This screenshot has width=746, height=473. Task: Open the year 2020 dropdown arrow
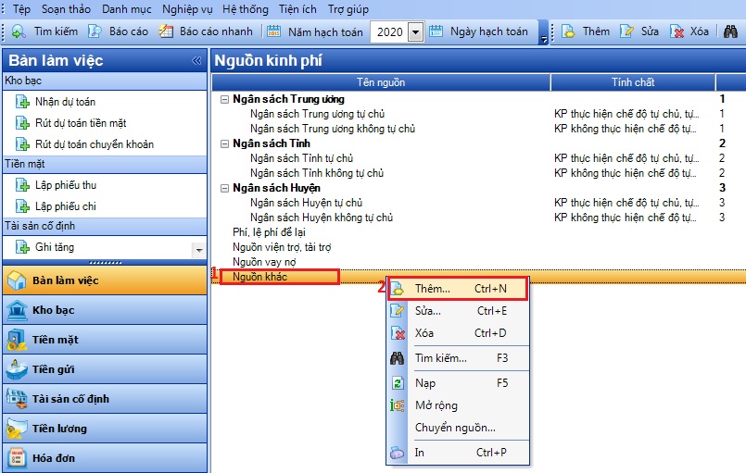pyautogui.click(x=415, y=32)
